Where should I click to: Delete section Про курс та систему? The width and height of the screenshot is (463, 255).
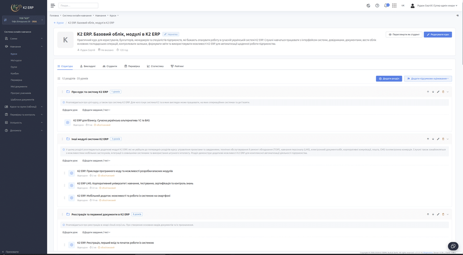click(443, 91)
